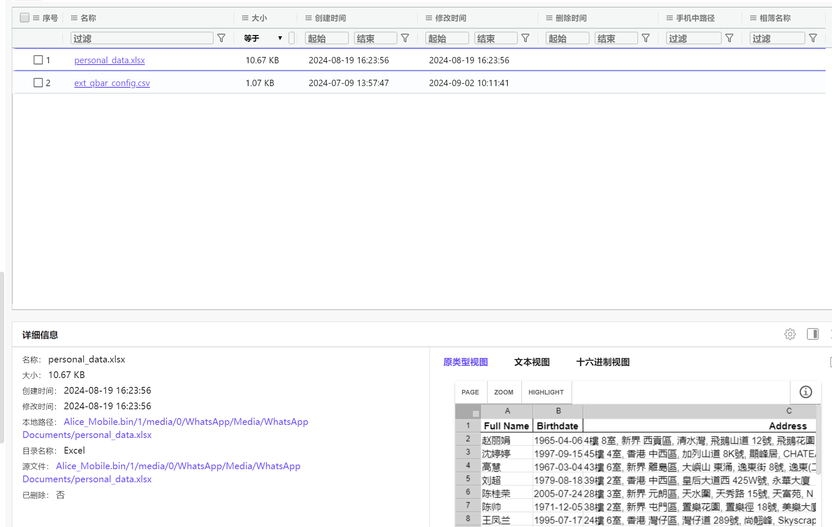This screenshot has width=832, height=527.
Task: Toggle the select-all checkbox in table header
Action: click(x=24, y=18)
